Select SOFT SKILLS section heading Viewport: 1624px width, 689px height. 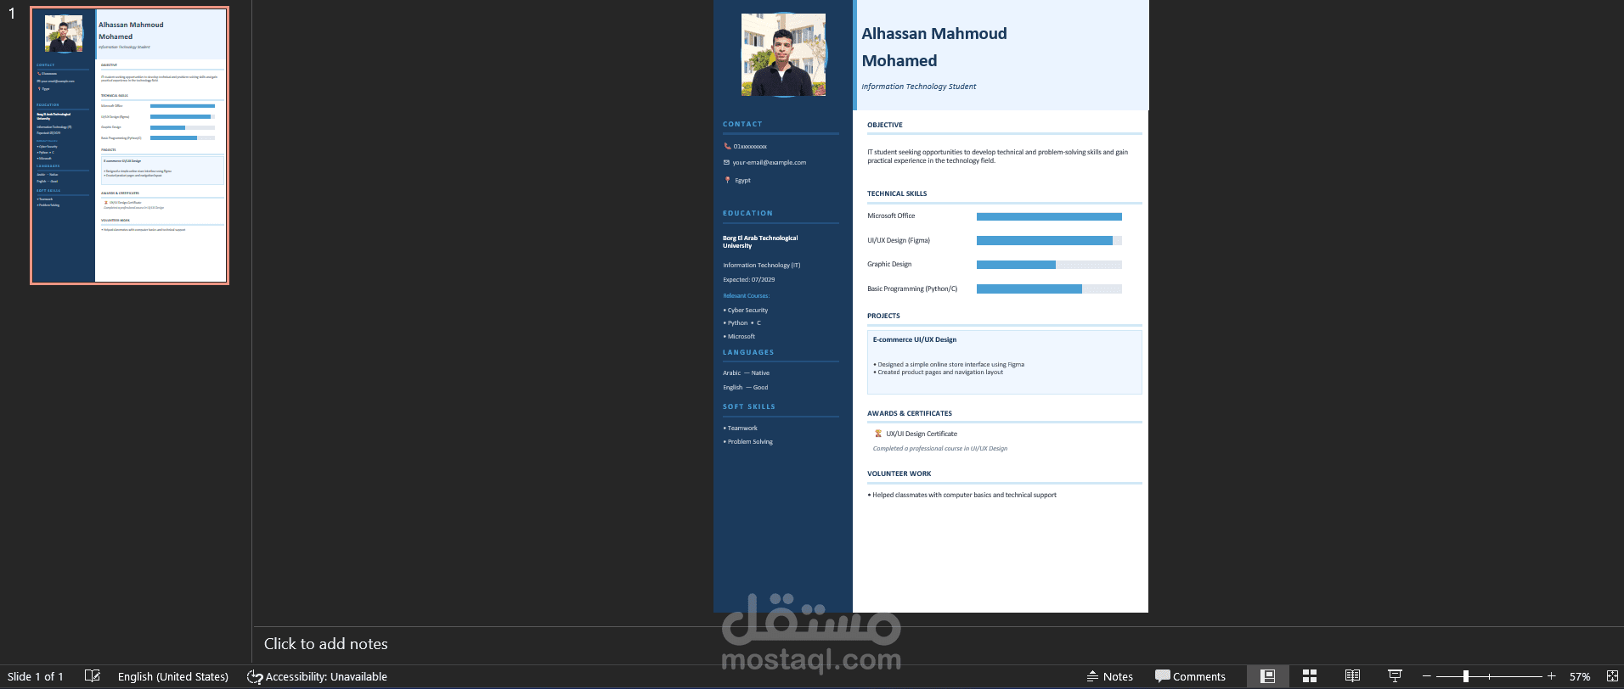(x=749, y=406)
